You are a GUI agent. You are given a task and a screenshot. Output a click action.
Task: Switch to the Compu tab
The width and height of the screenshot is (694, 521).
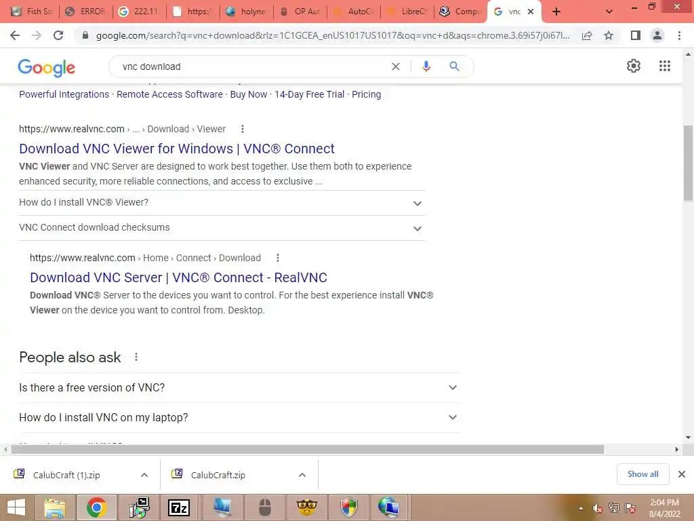[x=460, y=12]
